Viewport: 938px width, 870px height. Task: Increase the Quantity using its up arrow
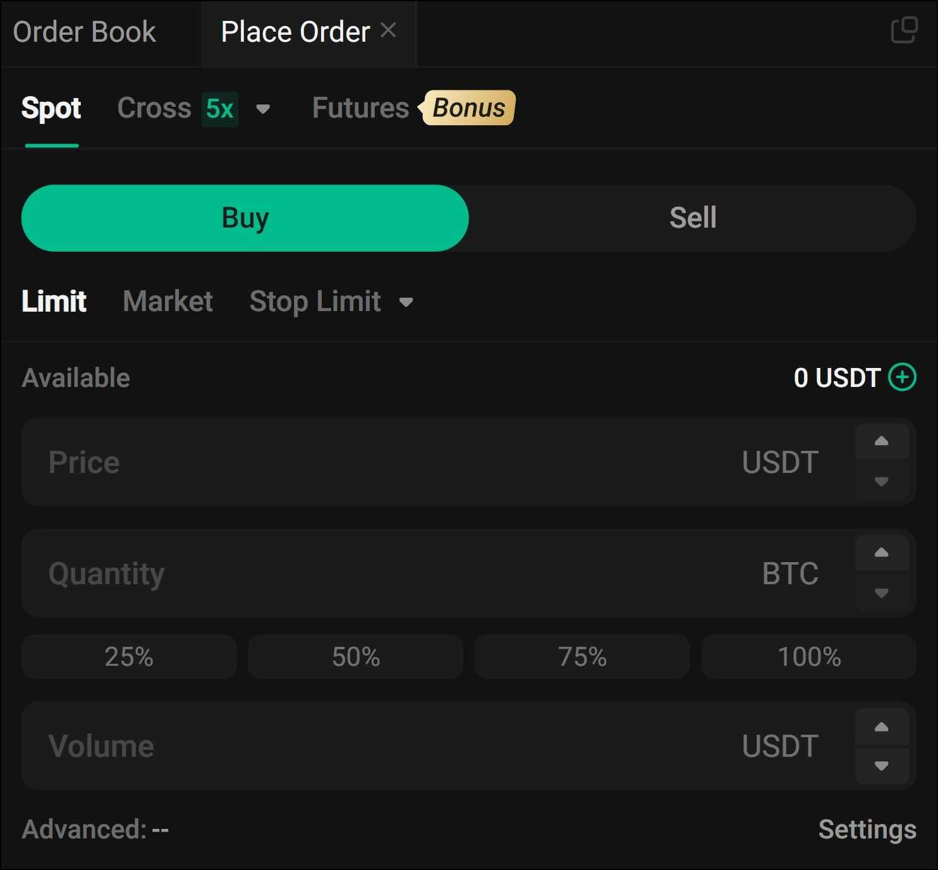tap(882, 553)
